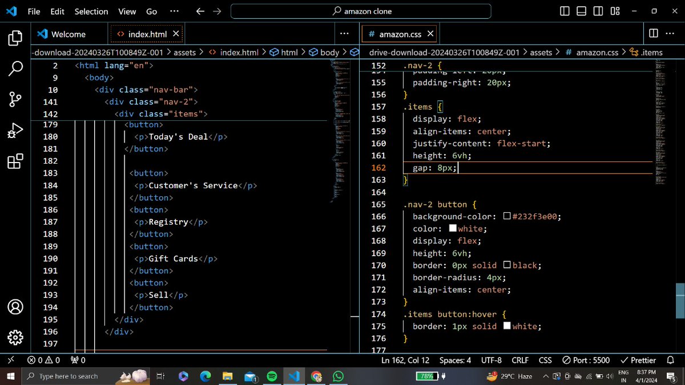The image size is (685, 385).
Task: Open the errors and warnings indicator
Action: [x=43, y=360]
